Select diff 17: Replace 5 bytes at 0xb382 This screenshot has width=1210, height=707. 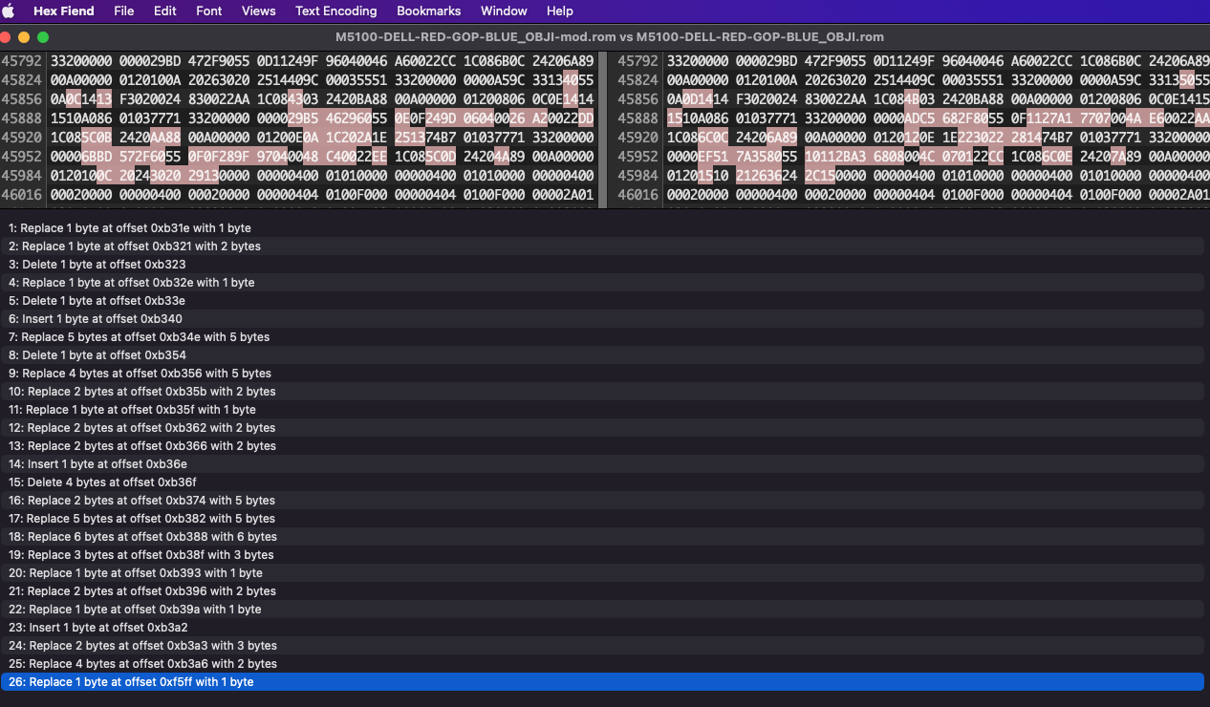click(602, 519)
